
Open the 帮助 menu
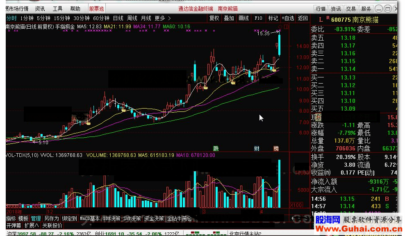[75, 9]
